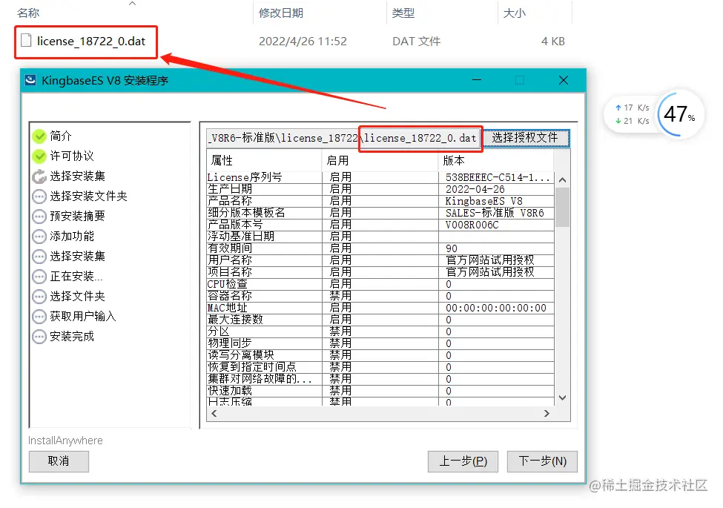The width and height of the screenshot is (723, 508).
Task: Click the 4 KB file size cell
Action: click(x=553, y=42)
